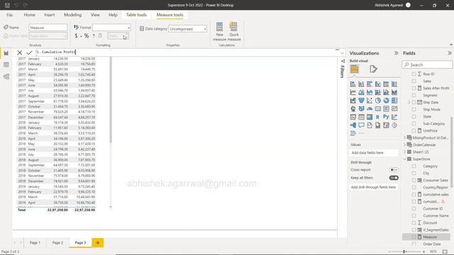The height and width of the screenshot is (255, 454).
Task: Switch to the Modeling ribbon tab
Action: pos(72,15)
